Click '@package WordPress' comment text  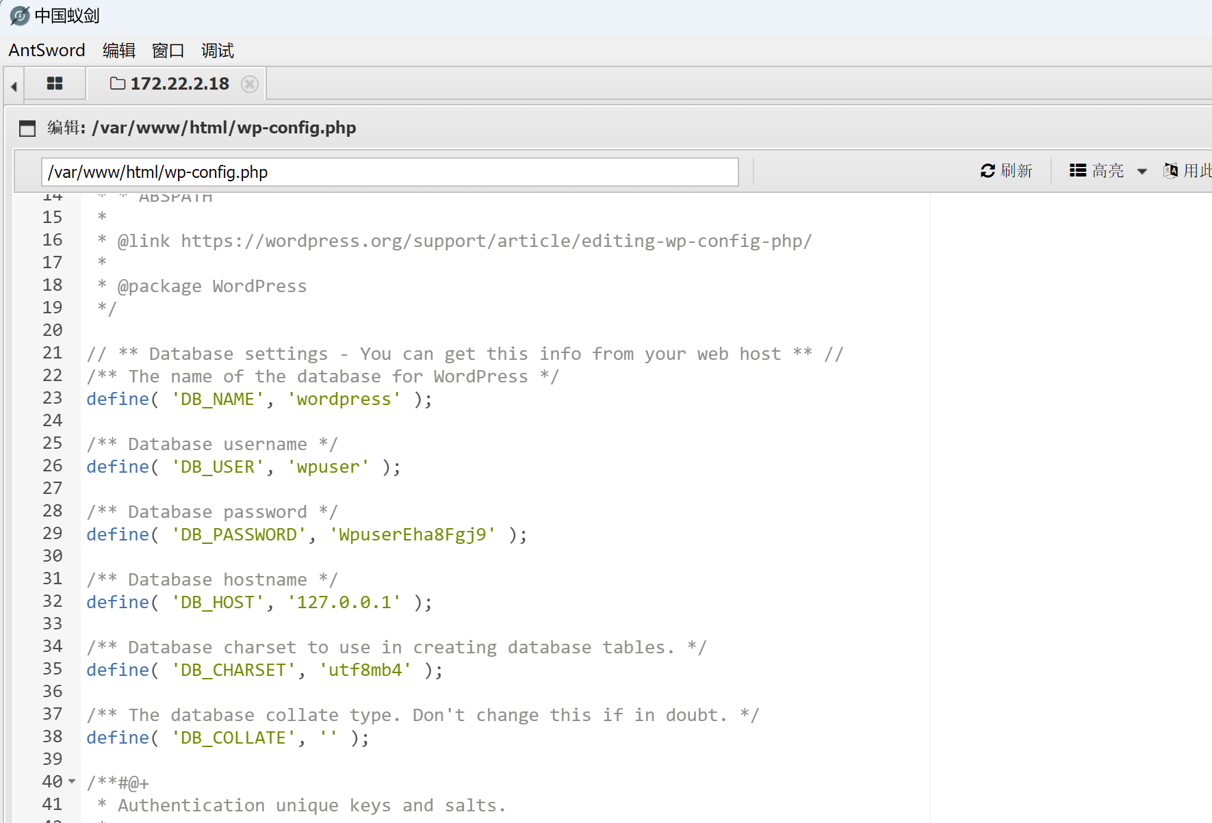[x=212, y=286]
